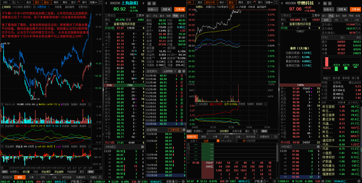The width and height of the screenshot is (362, 183).
Task: Switch to 资金 tab in 华懋科技 panel
Action: click(x=331, y=16)
